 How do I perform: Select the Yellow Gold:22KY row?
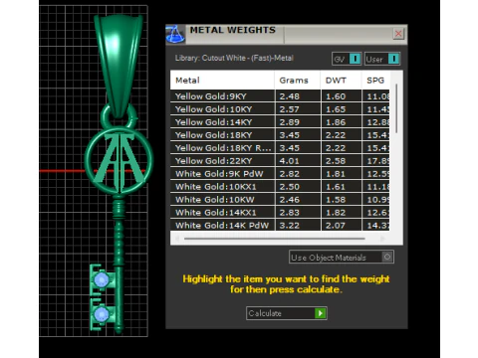pyautogui.click(x=280, y=161)
